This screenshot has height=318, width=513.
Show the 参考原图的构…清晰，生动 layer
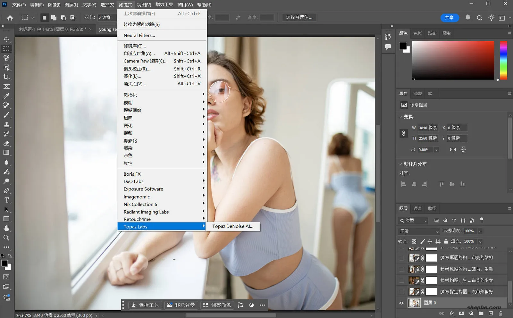tap(401, 269)
